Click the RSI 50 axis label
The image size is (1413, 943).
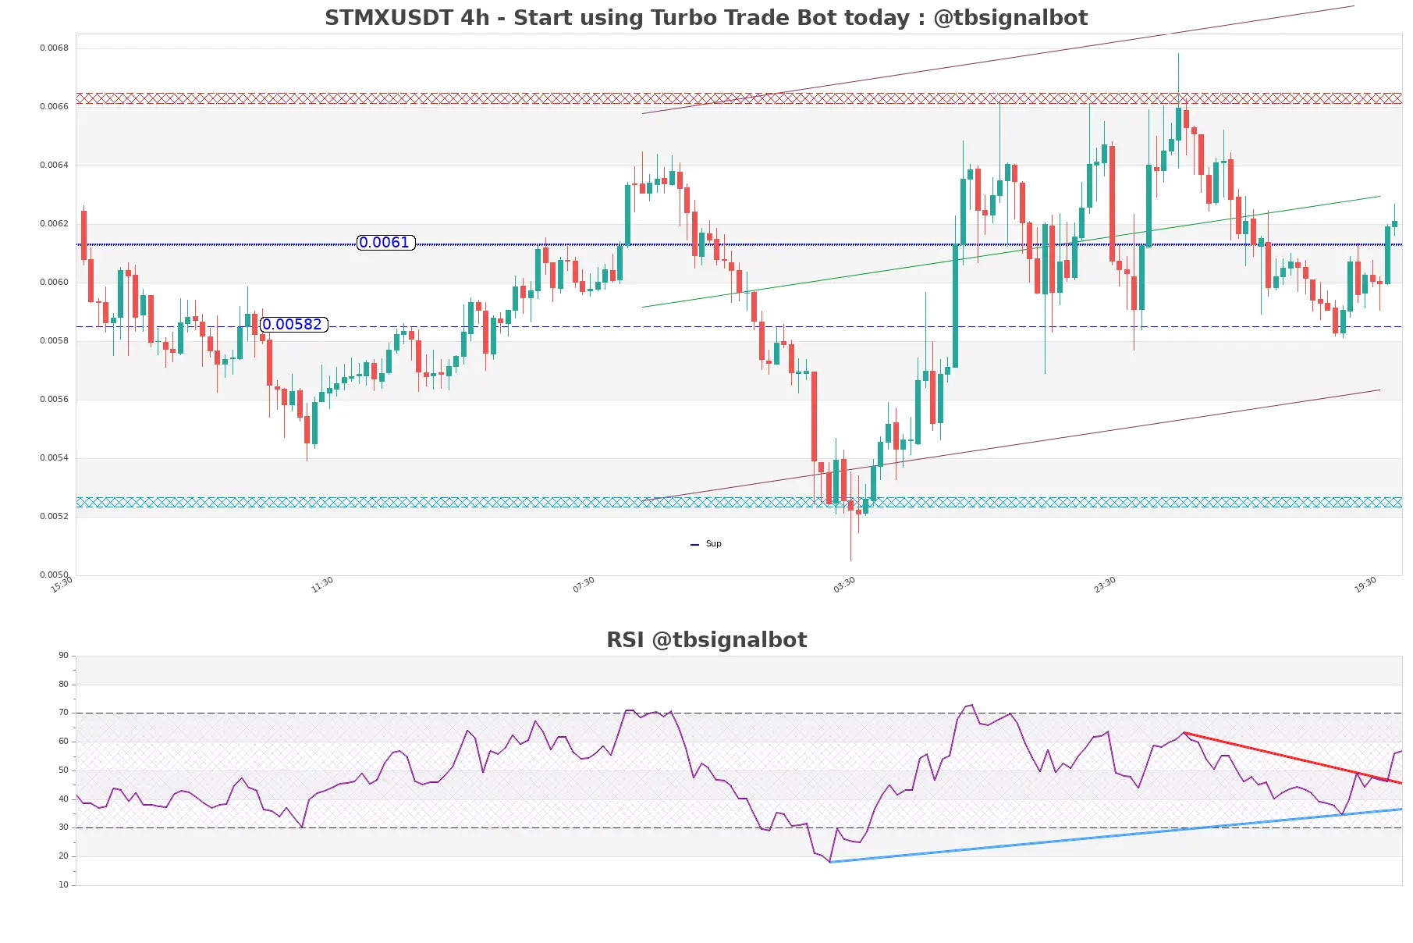63,770
